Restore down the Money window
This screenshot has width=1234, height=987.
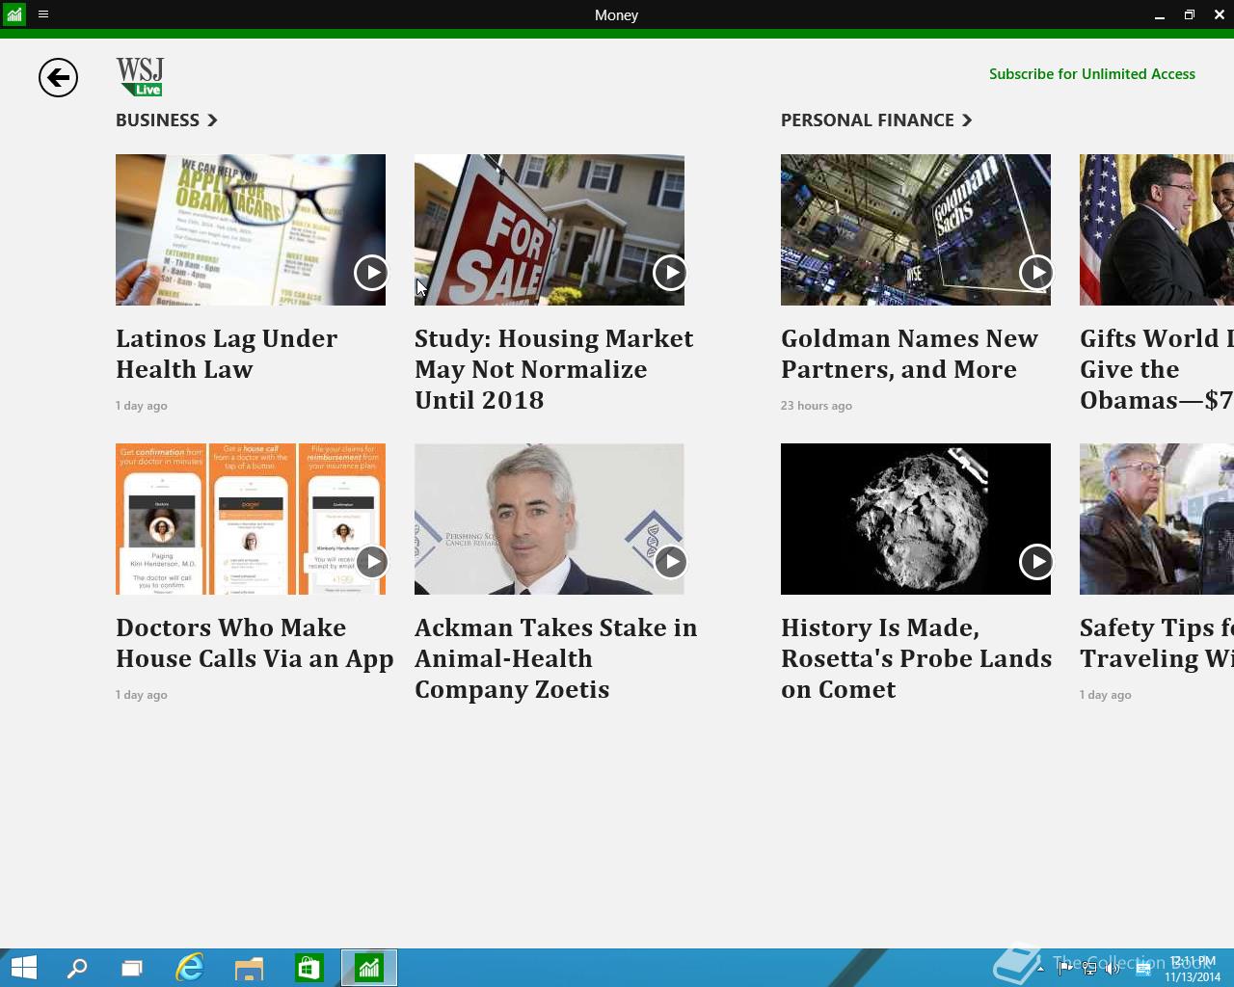[1190, 14]
